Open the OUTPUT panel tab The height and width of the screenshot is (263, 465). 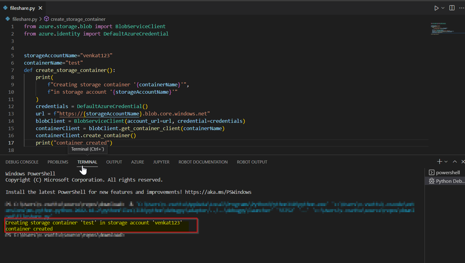[114, 162]
